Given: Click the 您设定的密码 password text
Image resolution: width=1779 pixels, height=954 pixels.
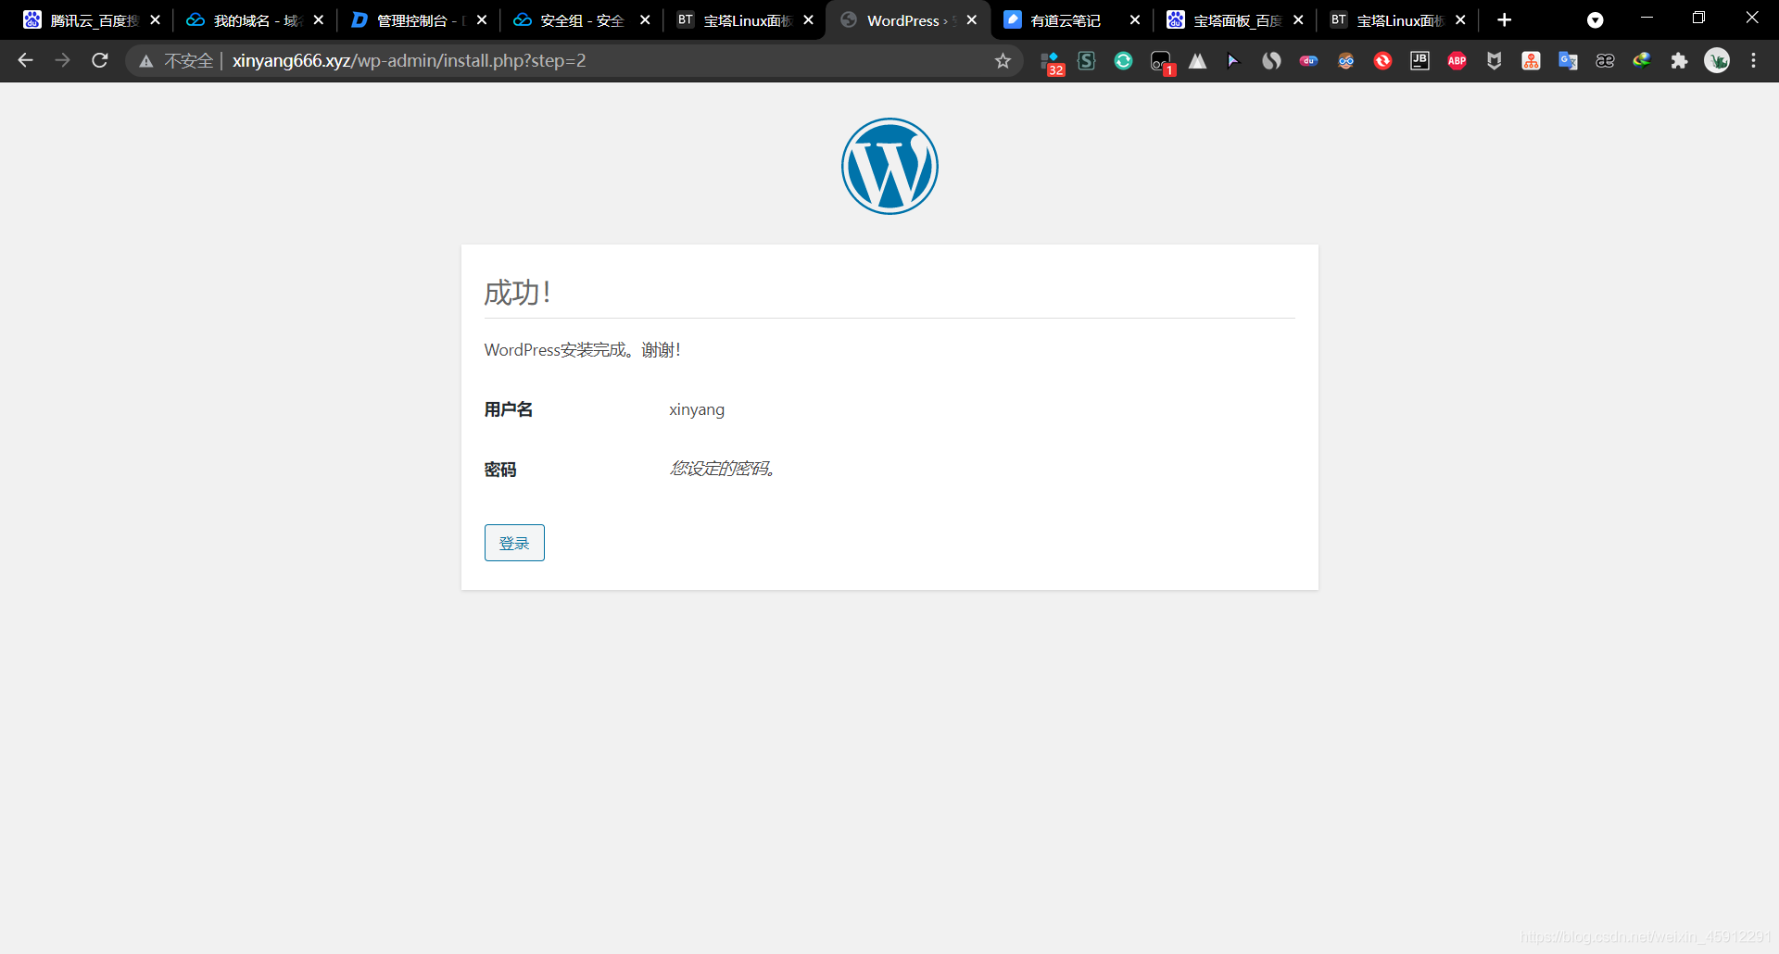Looking at the screenshot, I should point(722,469).
